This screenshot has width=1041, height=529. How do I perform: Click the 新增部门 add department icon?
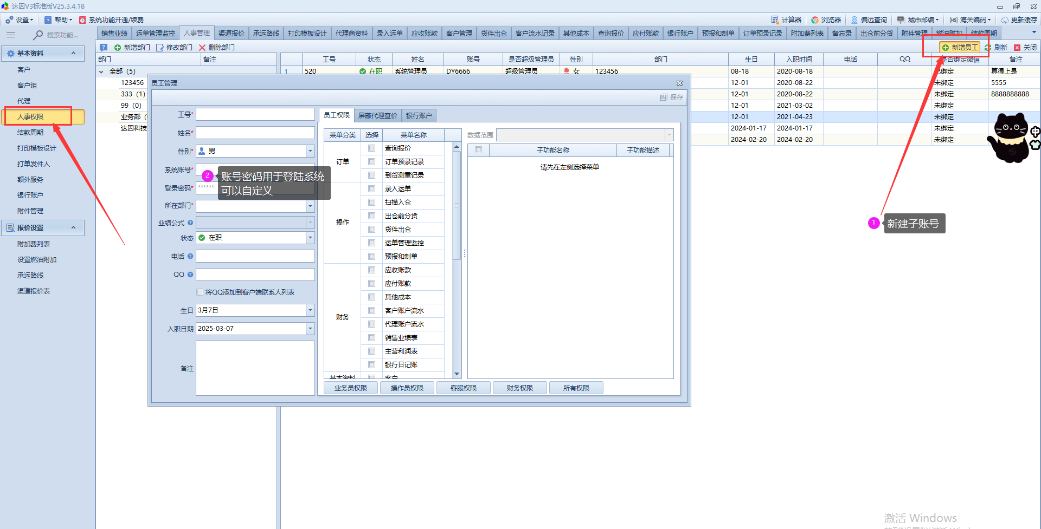click(x=118, y=48)
